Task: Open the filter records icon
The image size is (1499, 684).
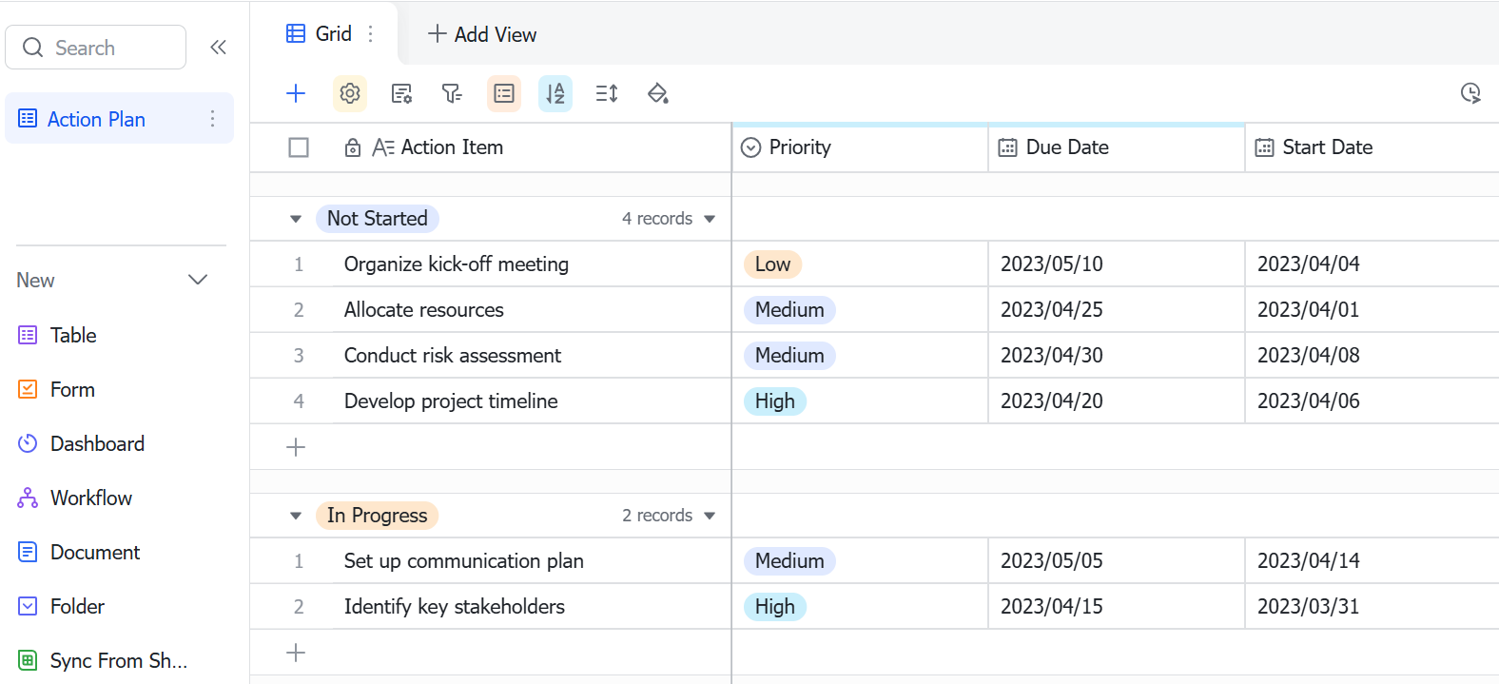Action: point(452,93)
